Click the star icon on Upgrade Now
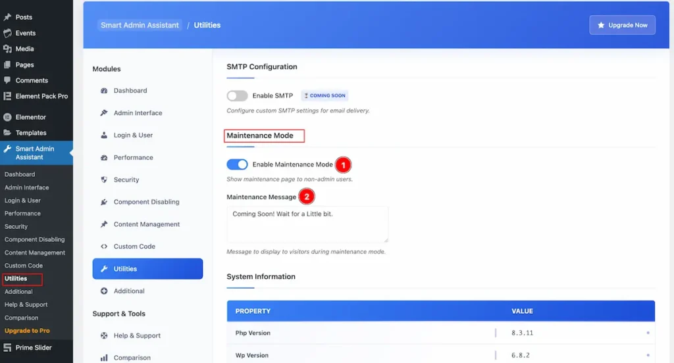Image resolution: width=674 pixels, height=363 pixels. click(601, 25)
